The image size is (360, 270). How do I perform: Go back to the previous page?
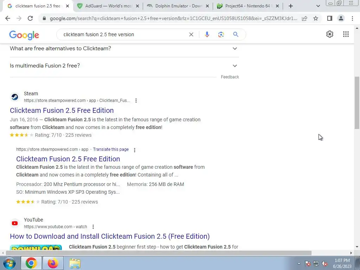pos(8,18)
